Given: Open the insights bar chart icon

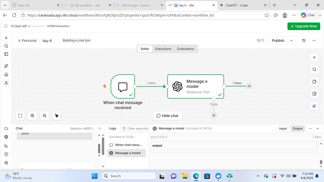Looking at the screenshot, I should [x=6, y=146].
